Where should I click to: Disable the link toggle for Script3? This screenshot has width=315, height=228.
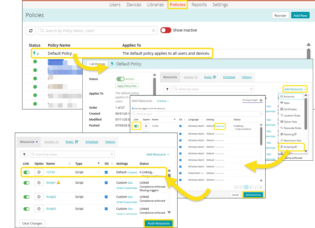pos(26,209)
